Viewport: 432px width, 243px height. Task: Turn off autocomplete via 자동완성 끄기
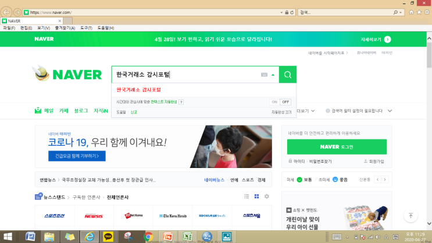[281, 112]
